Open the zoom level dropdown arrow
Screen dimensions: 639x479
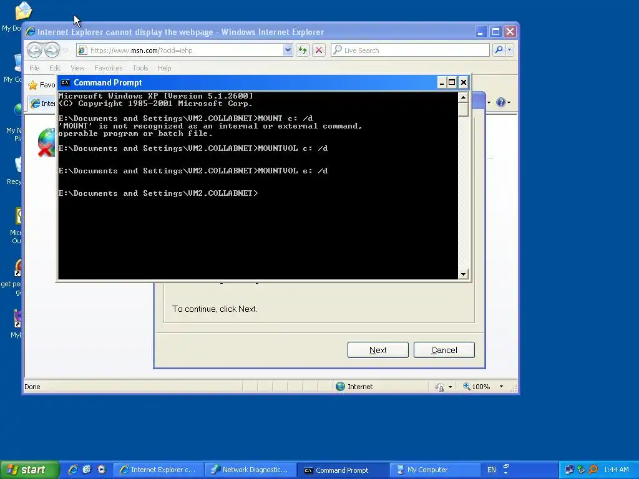(501, 387)
